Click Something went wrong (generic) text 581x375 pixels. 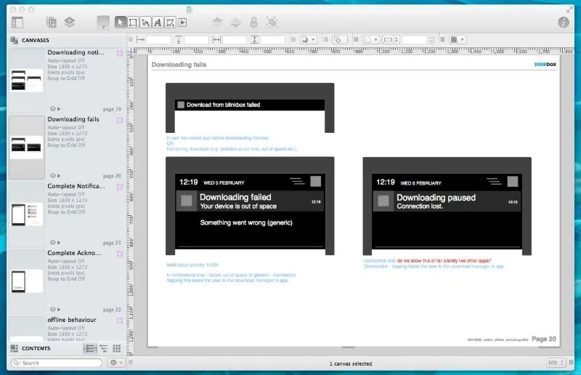pyautogui.click(x=246, y=222)
